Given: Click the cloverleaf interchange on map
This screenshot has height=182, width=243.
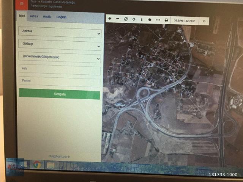Looking at the screenshot, I should pyautogui.click(x=144, y=93).
